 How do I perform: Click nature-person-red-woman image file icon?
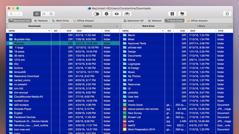click(x=125, y=109)
